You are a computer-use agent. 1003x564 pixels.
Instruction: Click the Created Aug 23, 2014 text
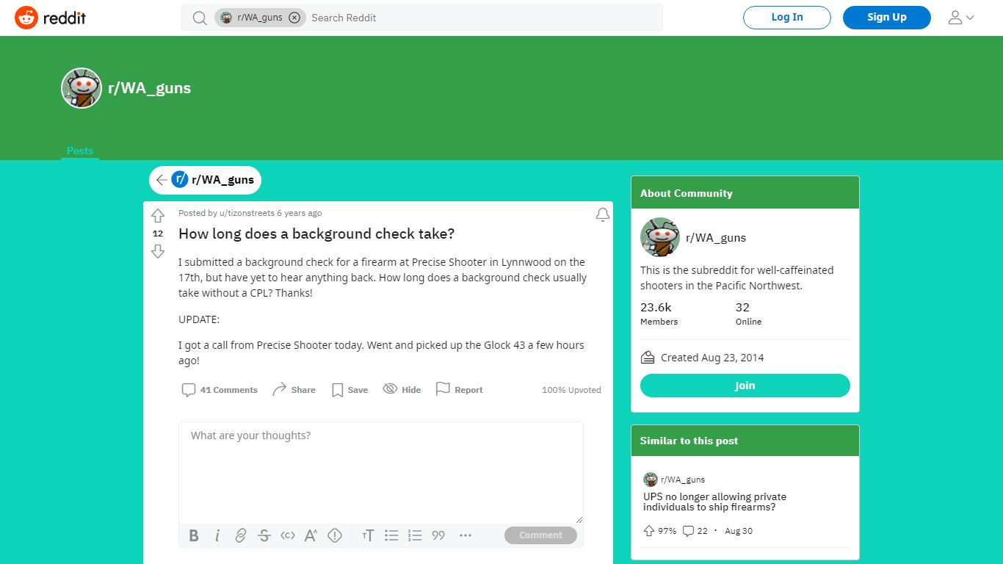point(712,358)
